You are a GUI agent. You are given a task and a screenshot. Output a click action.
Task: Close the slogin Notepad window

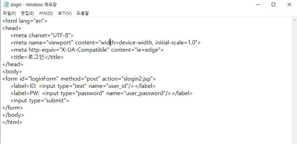click(x=289, y=4)
